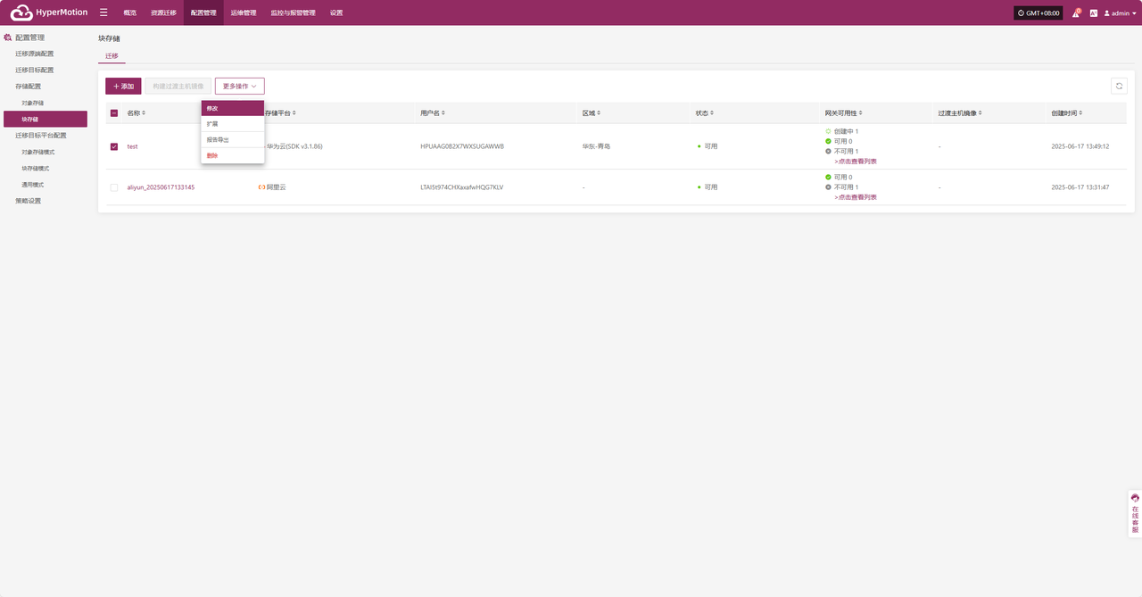Open the test storage name link
Viewport: 1142px width, 597px height.
132,146
